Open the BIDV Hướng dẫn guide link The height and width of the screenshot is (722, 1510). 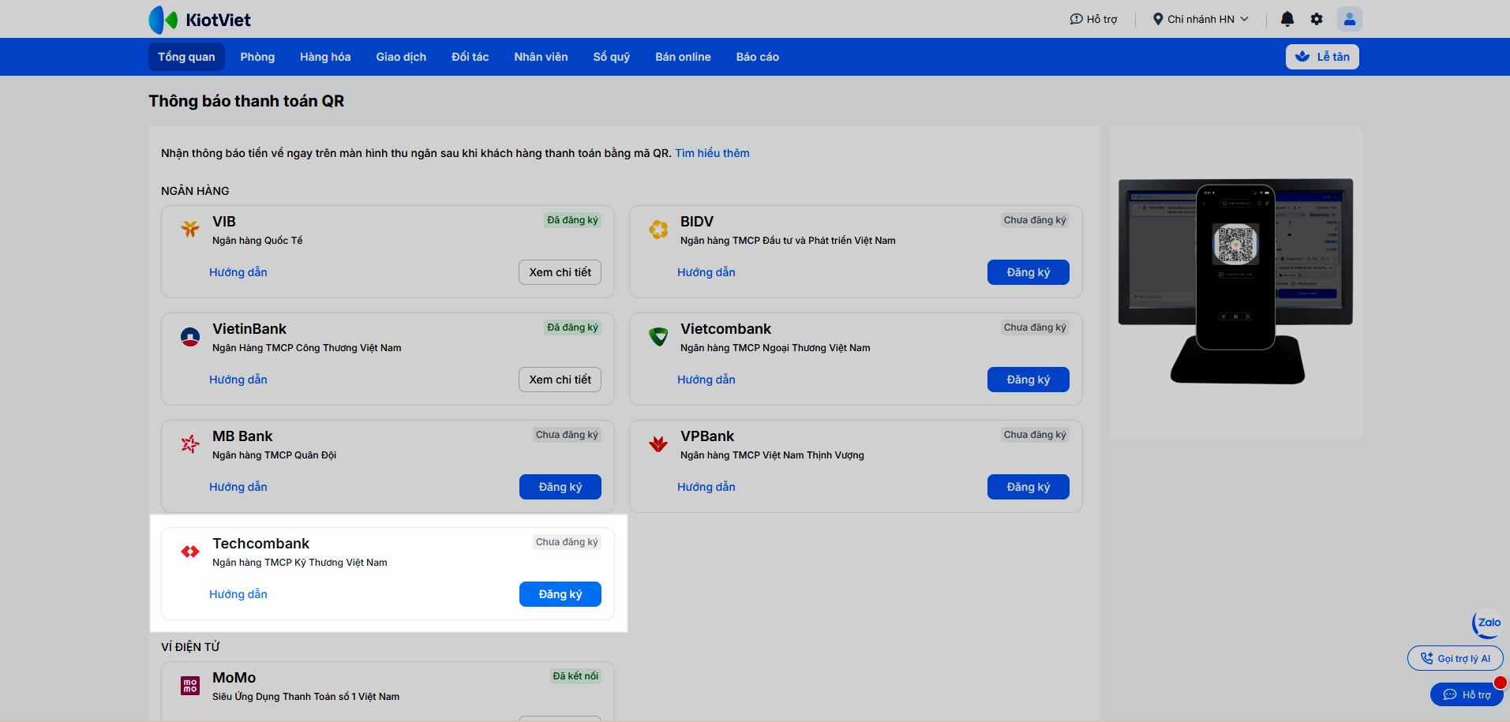706,272
